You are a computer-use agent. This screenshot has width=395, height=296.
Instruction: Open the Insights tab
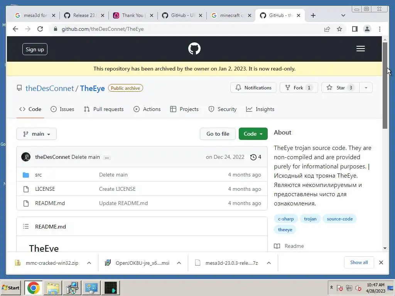[x=260, y=109]
